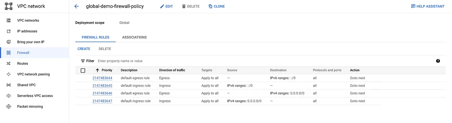Open the Shared VPC page
This screenshot has width=452, height=123.
click(26, 85)
